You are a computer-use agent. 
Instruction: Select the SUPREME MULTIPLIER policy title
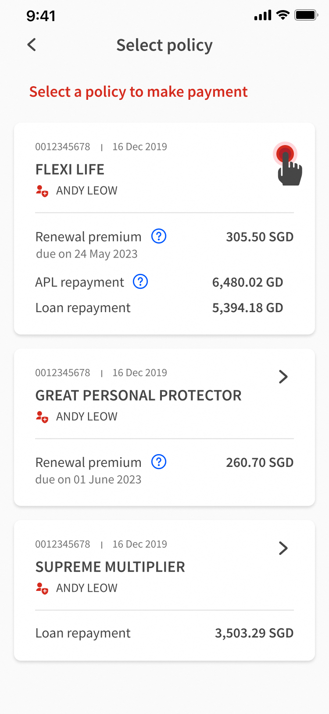click(x=110, y=567)
